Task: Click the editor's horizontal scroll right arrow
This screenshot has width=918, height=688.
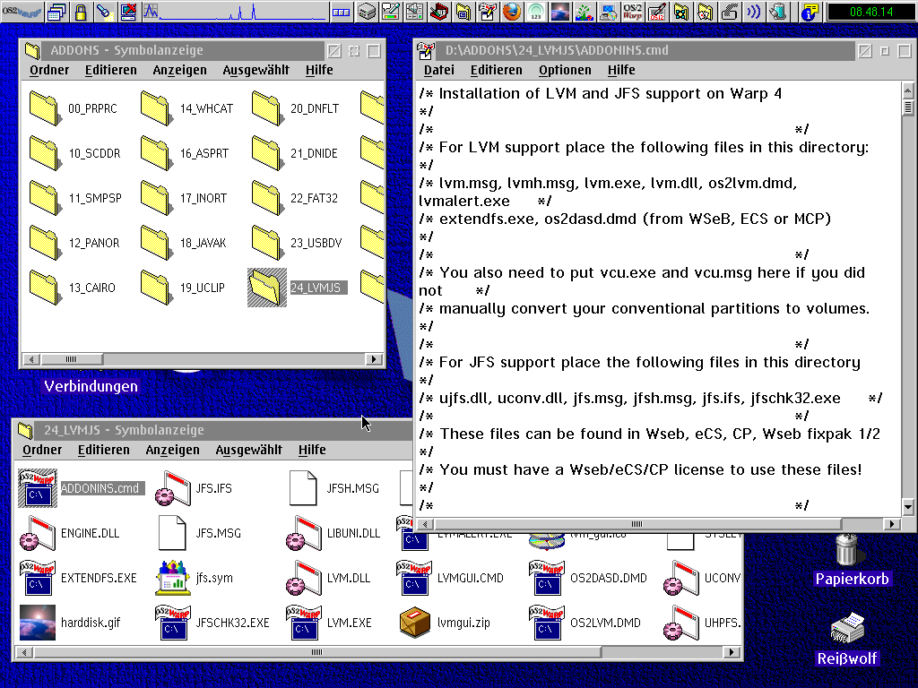Action: [x=892, y=523]
